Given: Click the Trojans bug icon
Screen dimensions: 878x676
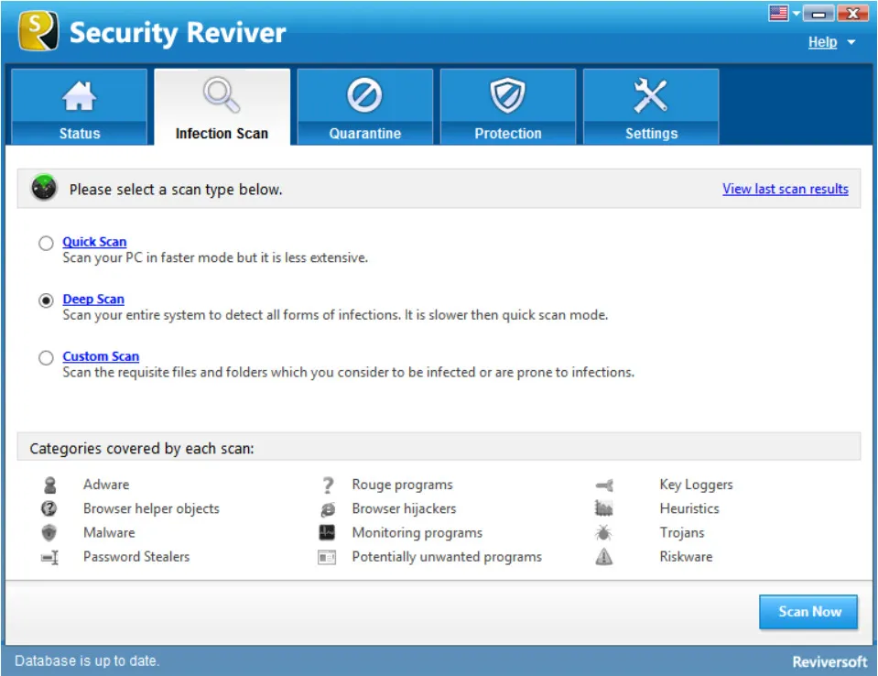Looking at the screenshot, I should pos(604,532).
